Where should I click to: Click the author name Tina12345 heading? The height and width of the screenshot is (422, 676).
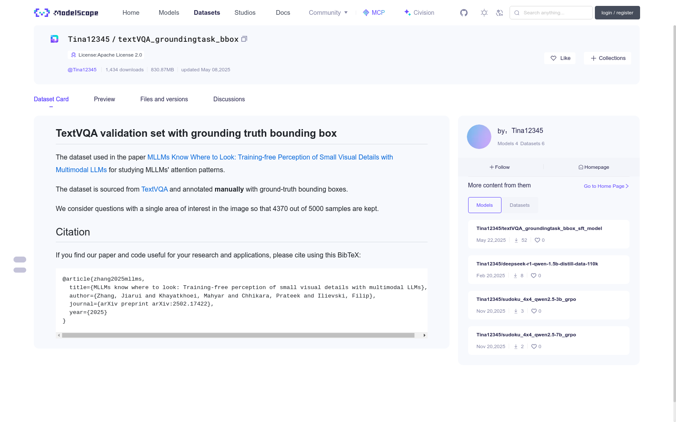coord(527,131)
